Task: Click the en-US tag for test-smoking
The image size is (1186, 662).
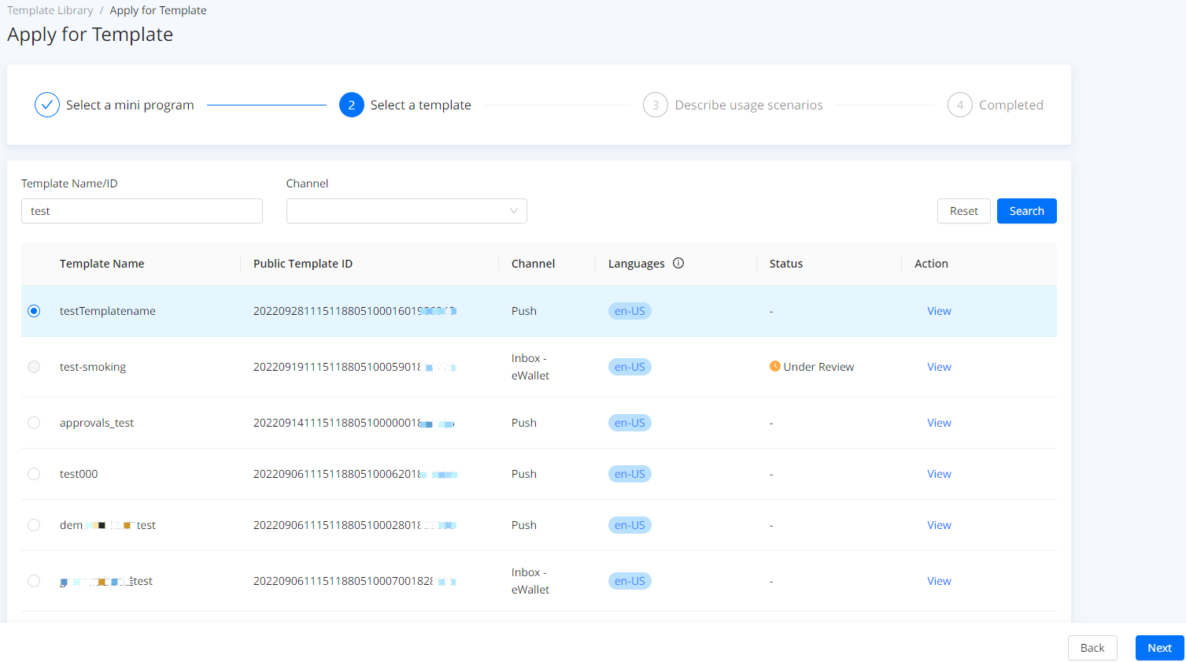Action: [630, 367]
